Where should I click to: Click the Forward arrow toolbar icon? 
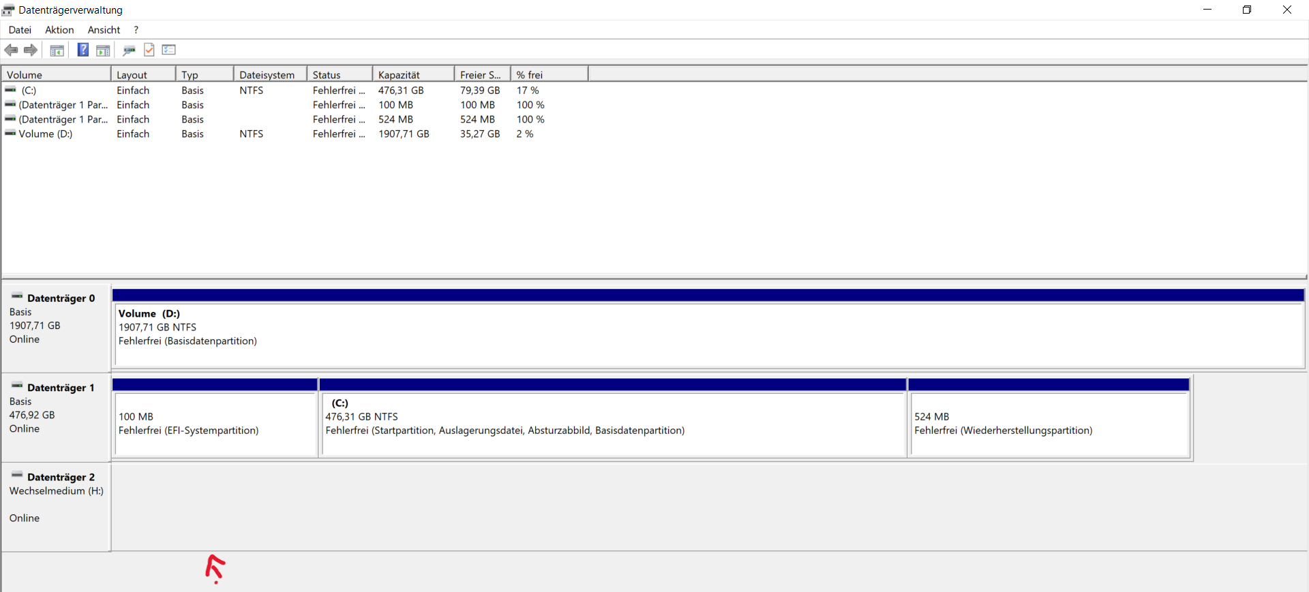[31, 50]
